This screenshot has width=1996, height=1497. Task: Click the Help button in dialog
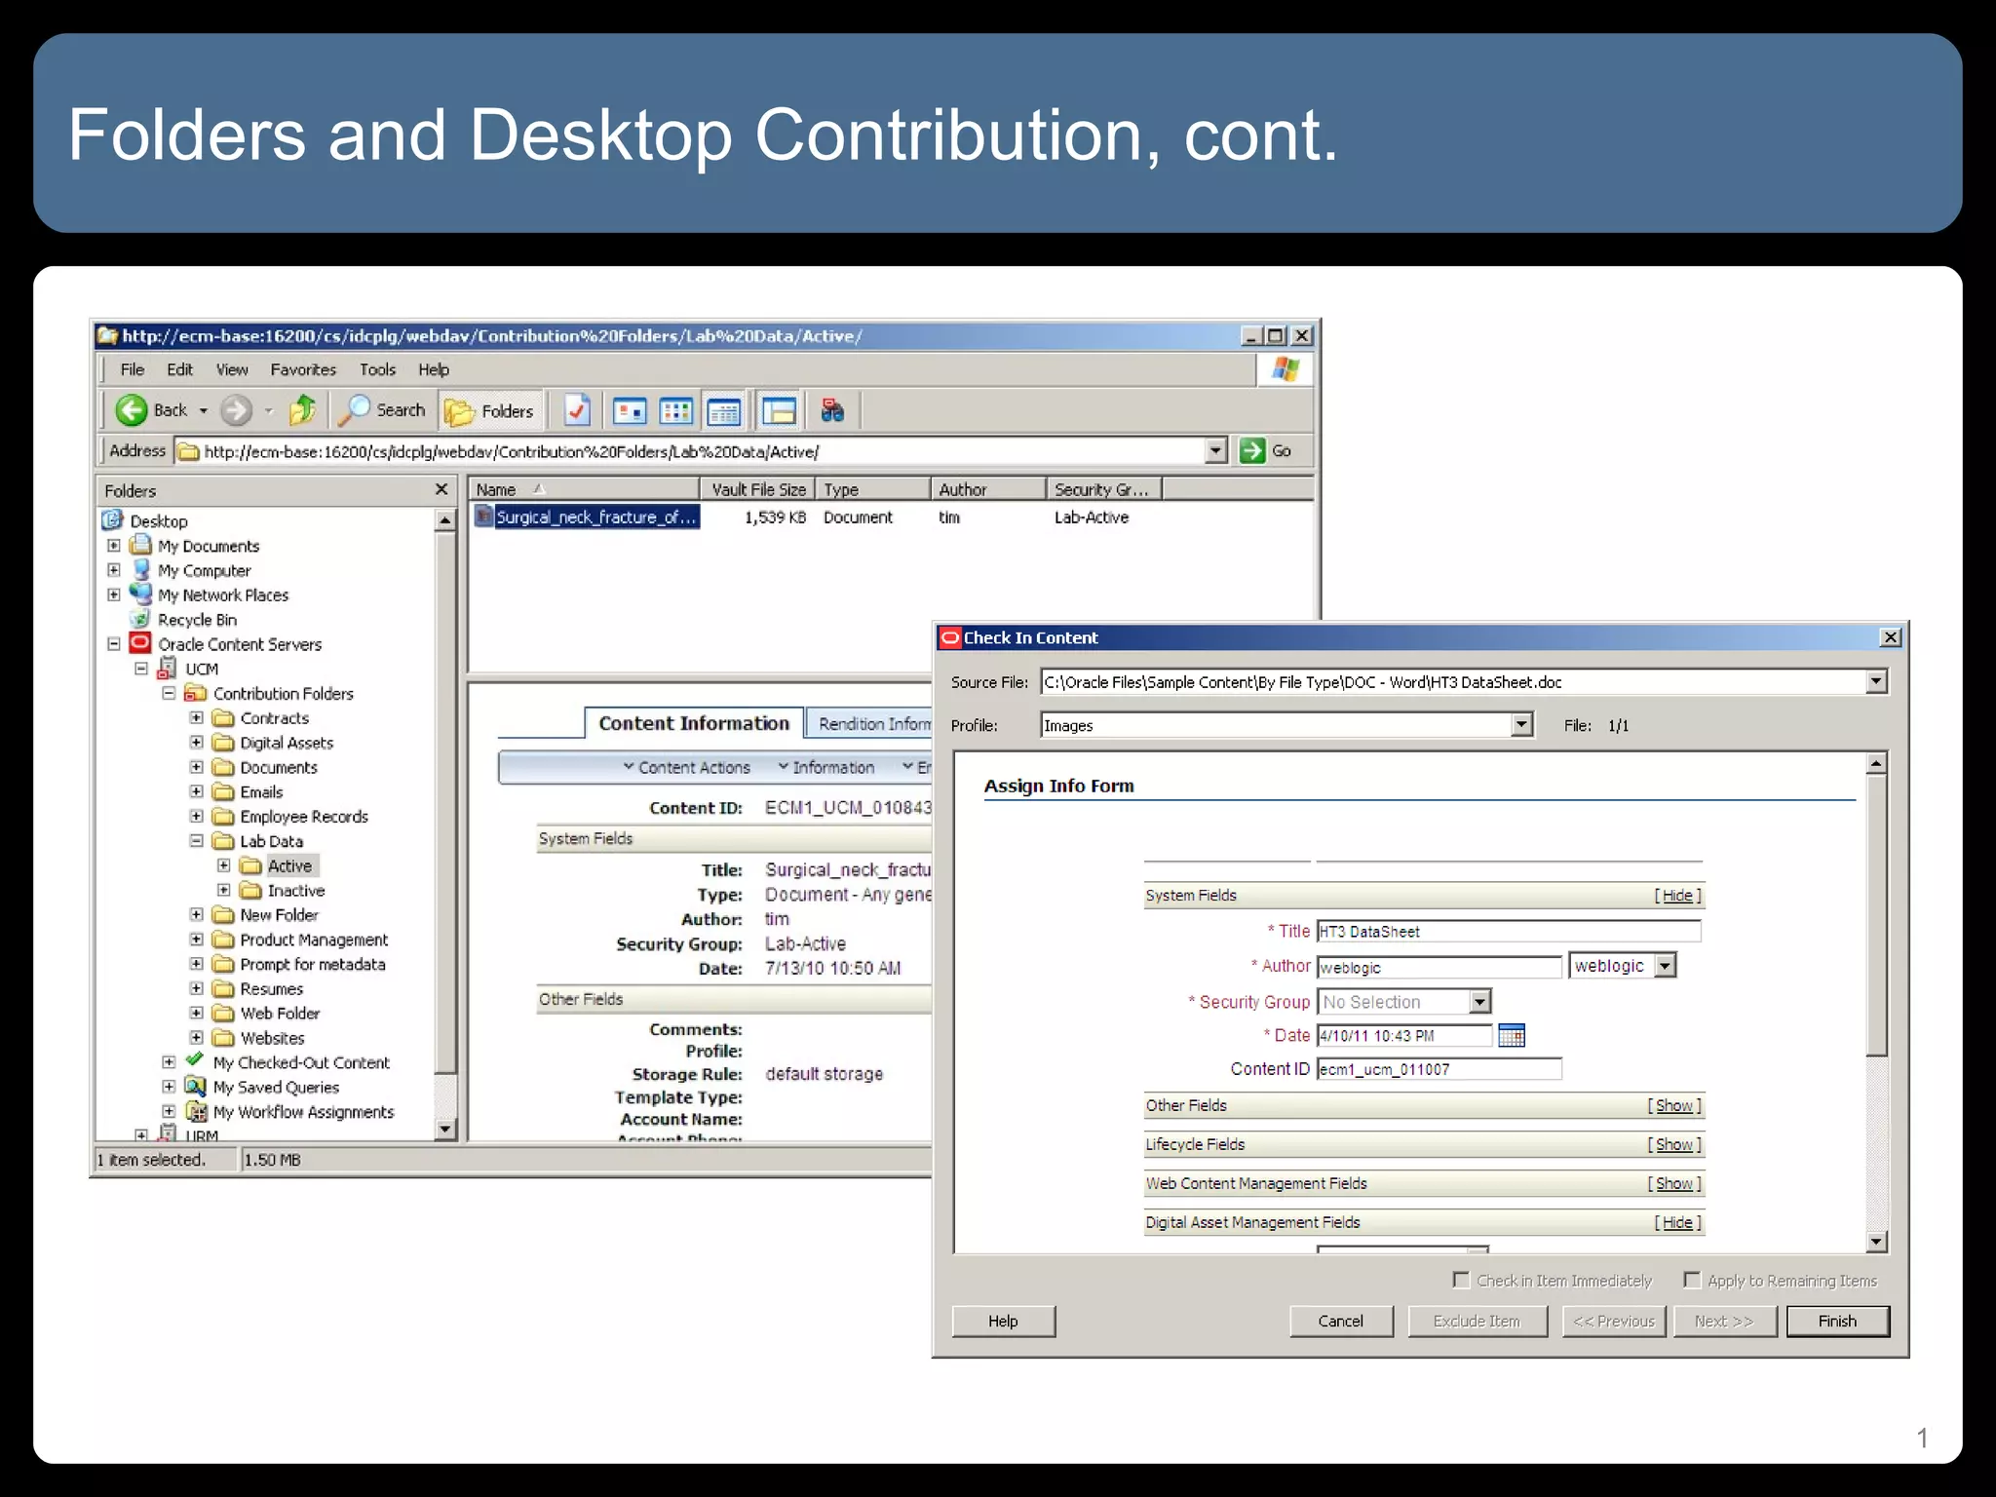click(1003, 1321)
